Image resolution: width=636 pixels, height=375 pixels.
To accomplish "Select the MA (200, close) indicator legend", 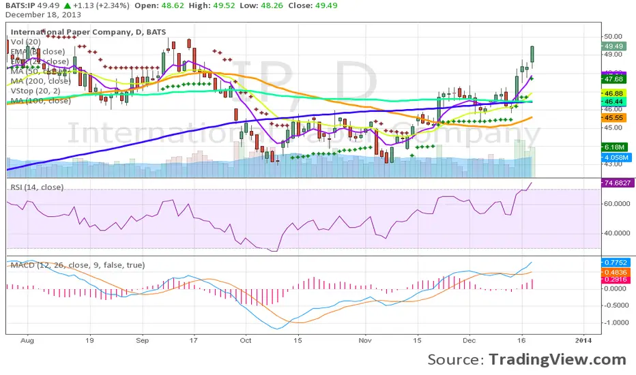I will coord(40,80).
